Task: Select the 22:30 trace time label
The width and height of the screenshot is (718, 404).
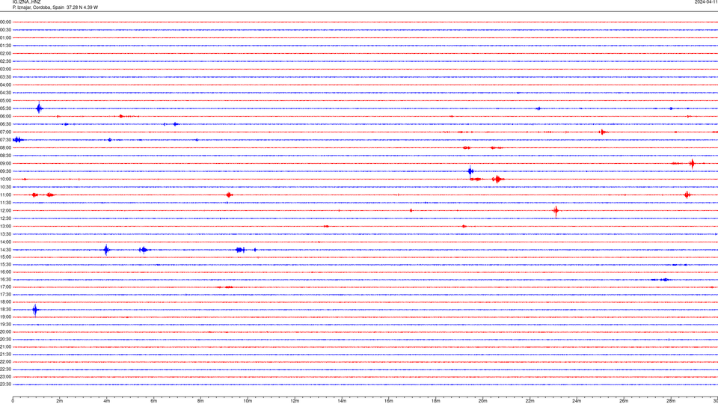Action: (5, 369)
